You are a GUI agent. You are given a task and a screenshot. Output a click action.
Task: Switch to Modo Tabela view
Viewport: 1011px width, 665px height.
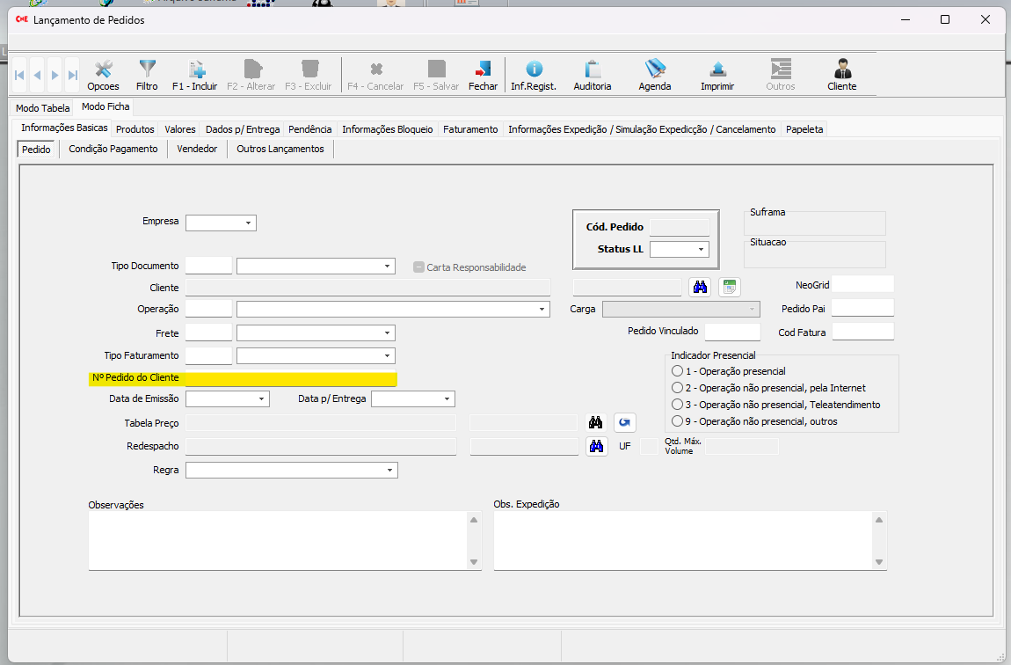pyautogui.click(x=42, y=108)
